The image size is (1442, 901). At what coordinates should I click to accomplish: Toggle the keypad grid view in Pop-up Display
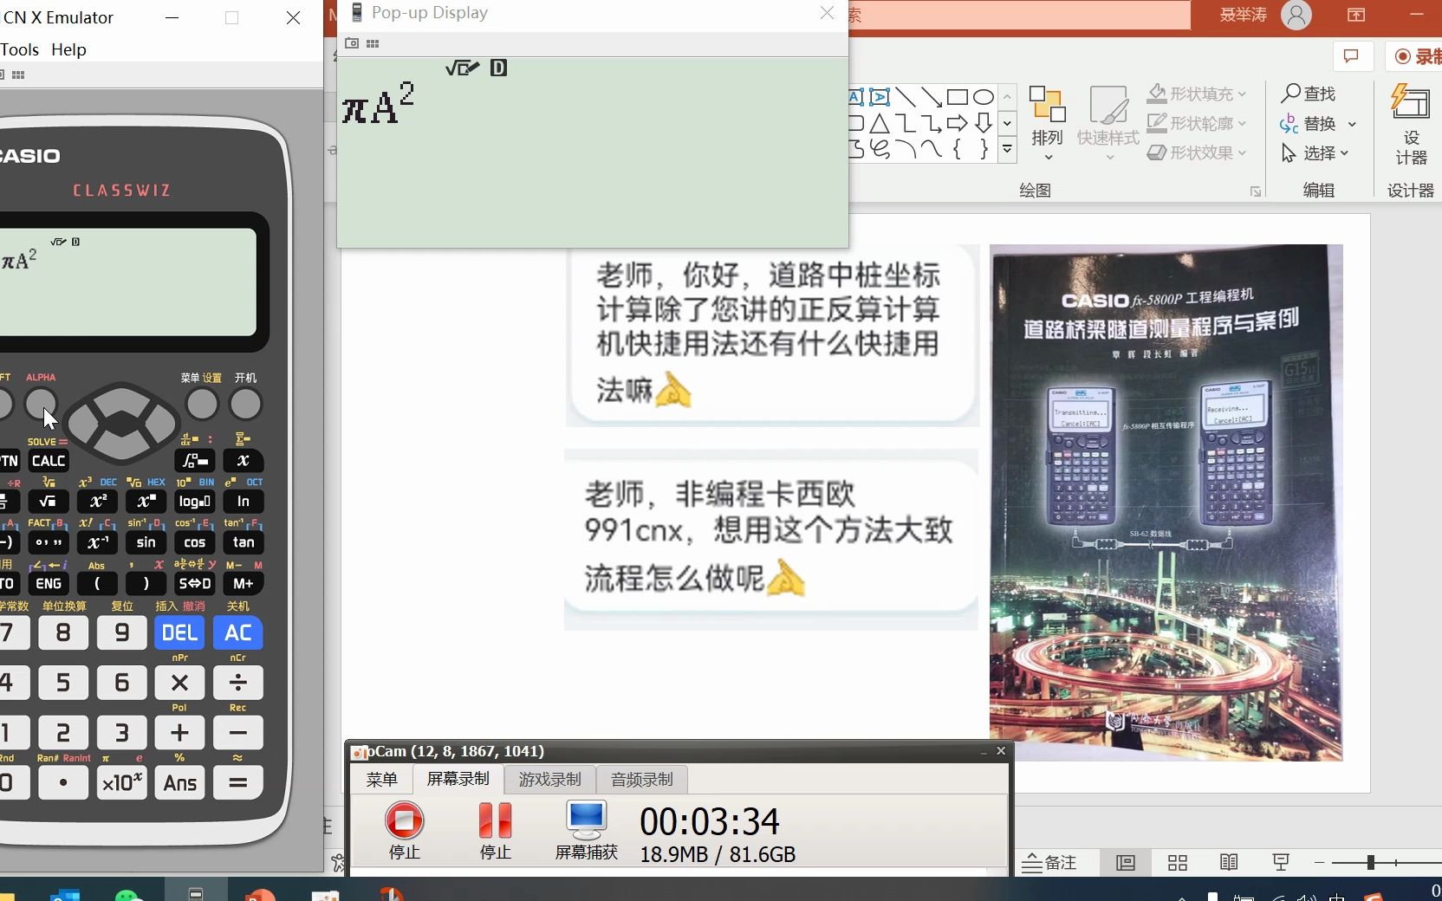pos(373,43)
